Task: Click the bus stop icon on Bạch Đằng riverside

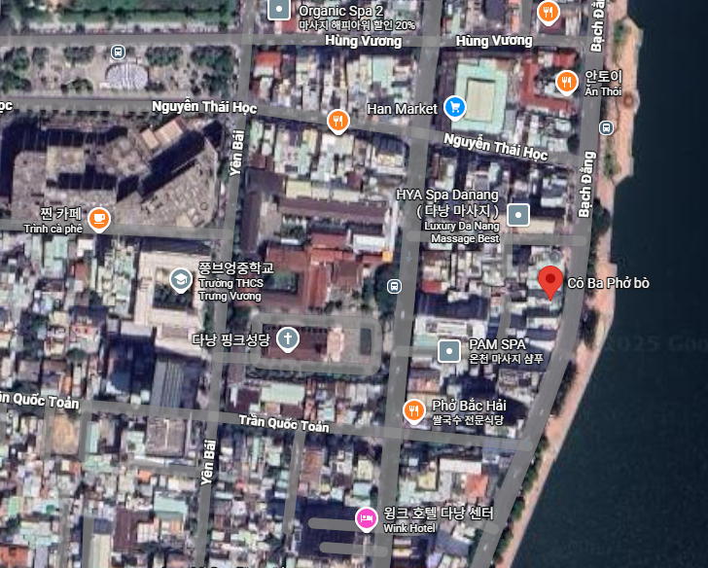Action: pyautogui.click(x=607, y=127)
